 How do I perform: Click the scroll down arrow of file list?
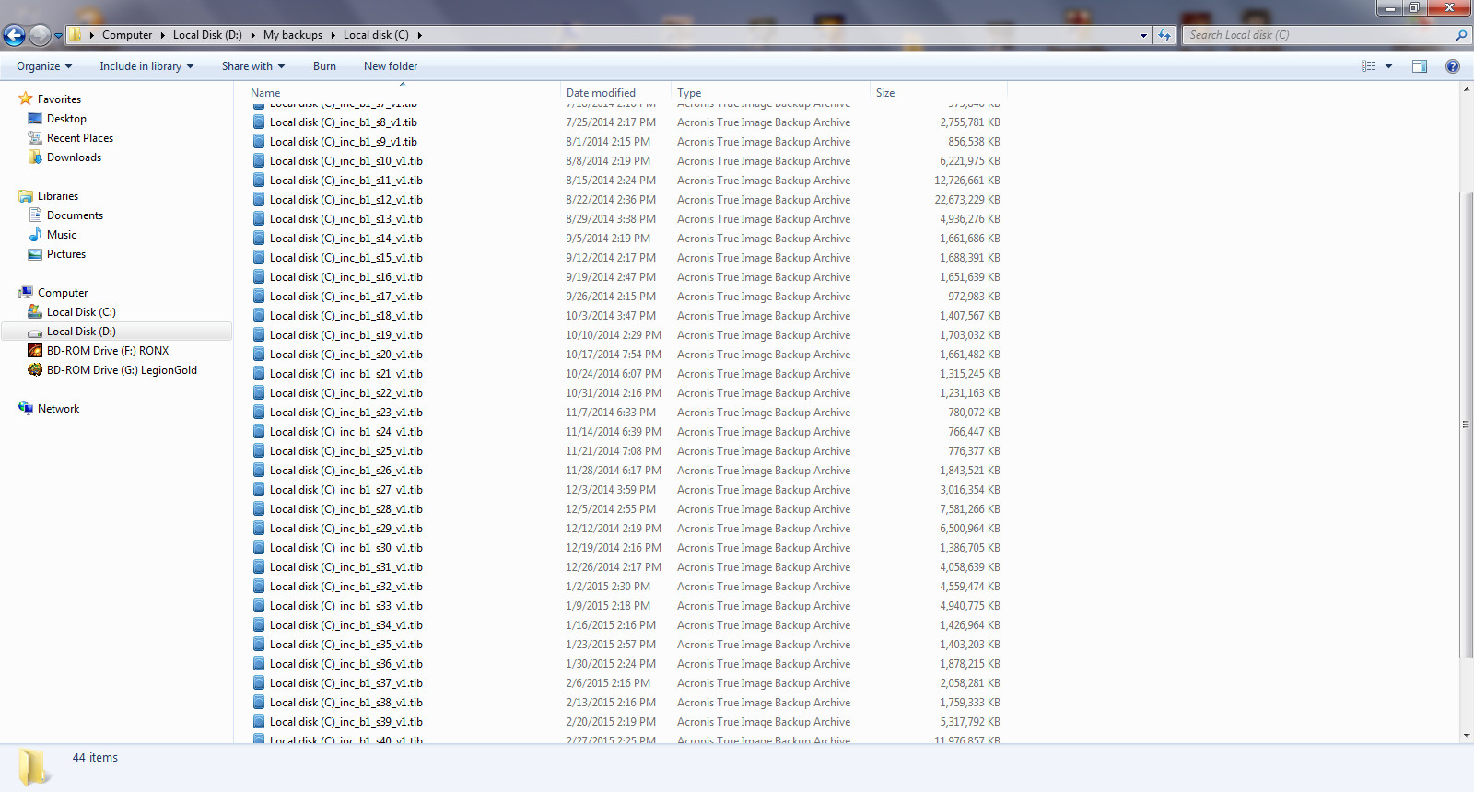point(1466,736)
